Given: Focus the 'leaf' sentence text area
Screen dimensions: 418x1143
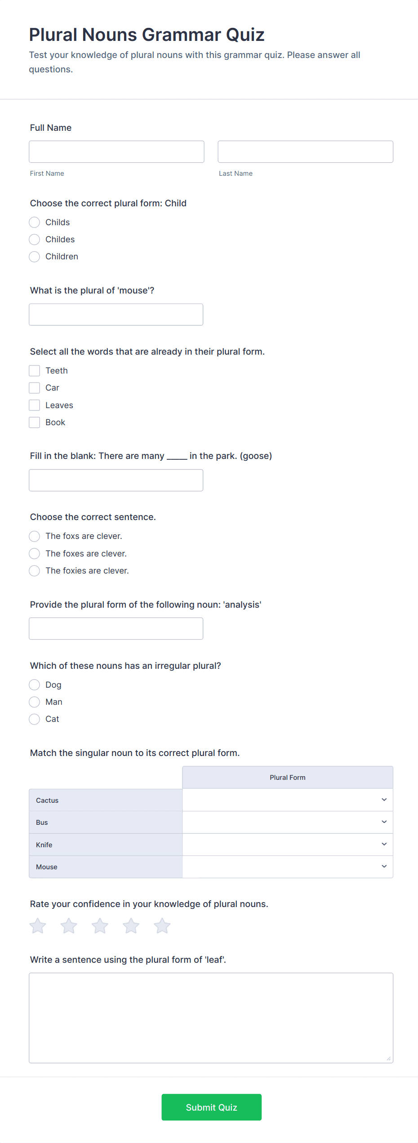Looking at the screenshot, I should coord(211,1018).
